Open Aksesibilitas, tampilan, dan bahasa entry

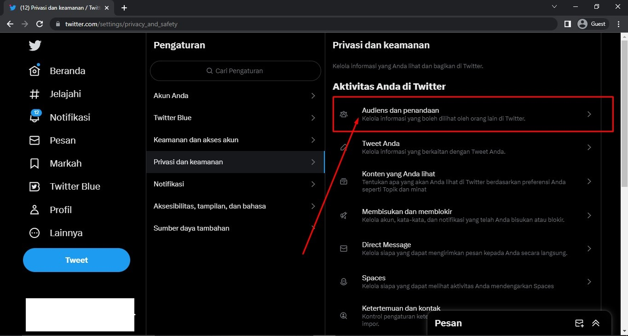[236, 206]
